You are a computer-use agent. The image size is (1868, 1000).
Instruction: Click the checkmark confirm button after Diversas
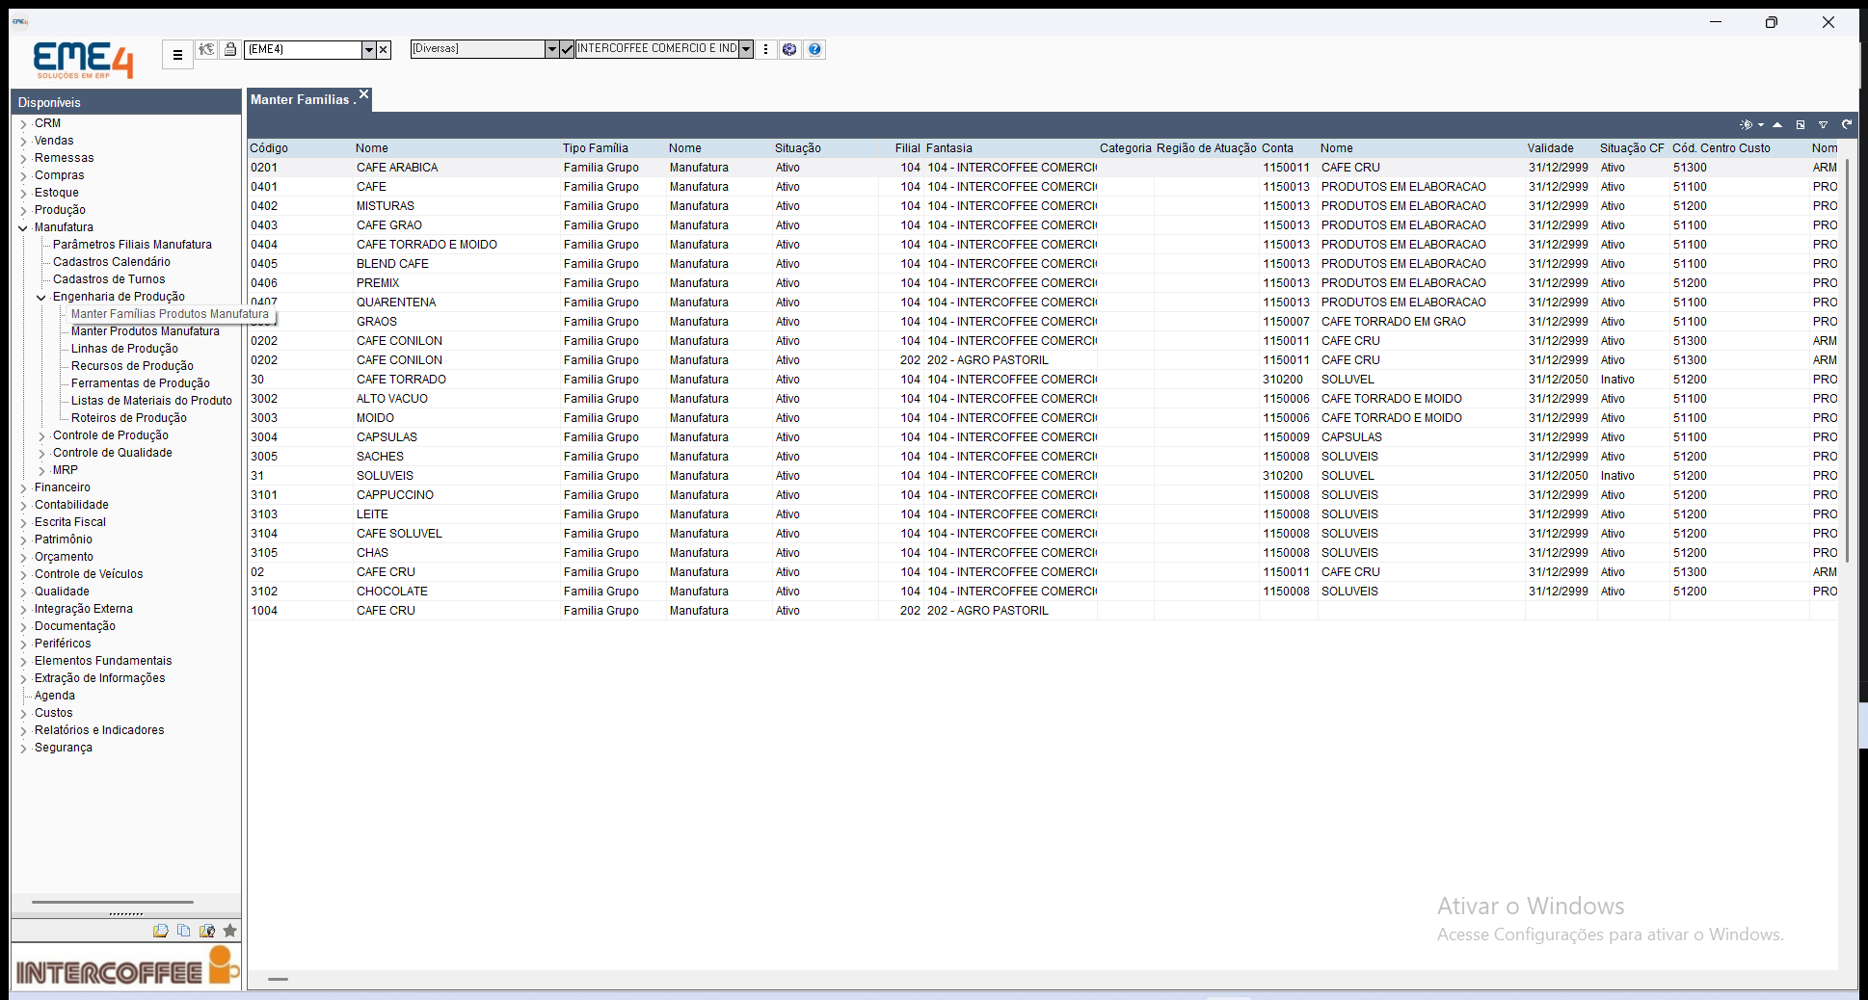[x=567, y=49]
